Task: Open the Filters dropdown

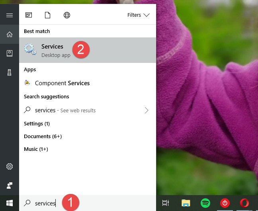Action: [139, 15]
